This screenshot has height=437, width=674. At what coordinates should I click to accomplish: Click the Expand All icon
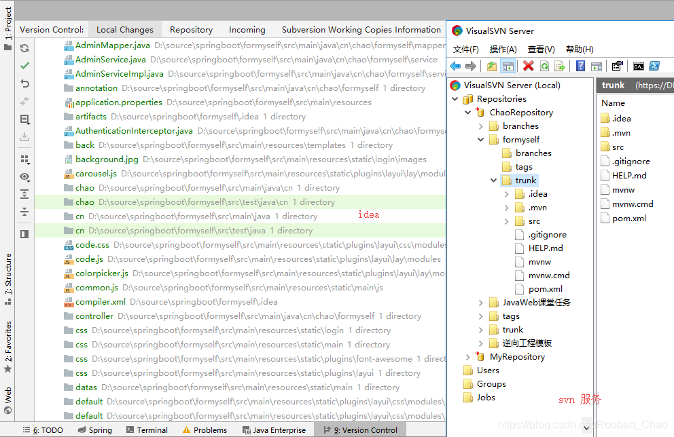[x=24, y=194]
